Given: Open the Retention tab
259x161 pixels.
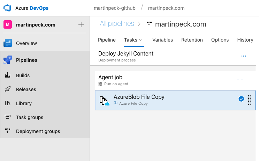Looking at the screenshot, I should tap(192, 40).
